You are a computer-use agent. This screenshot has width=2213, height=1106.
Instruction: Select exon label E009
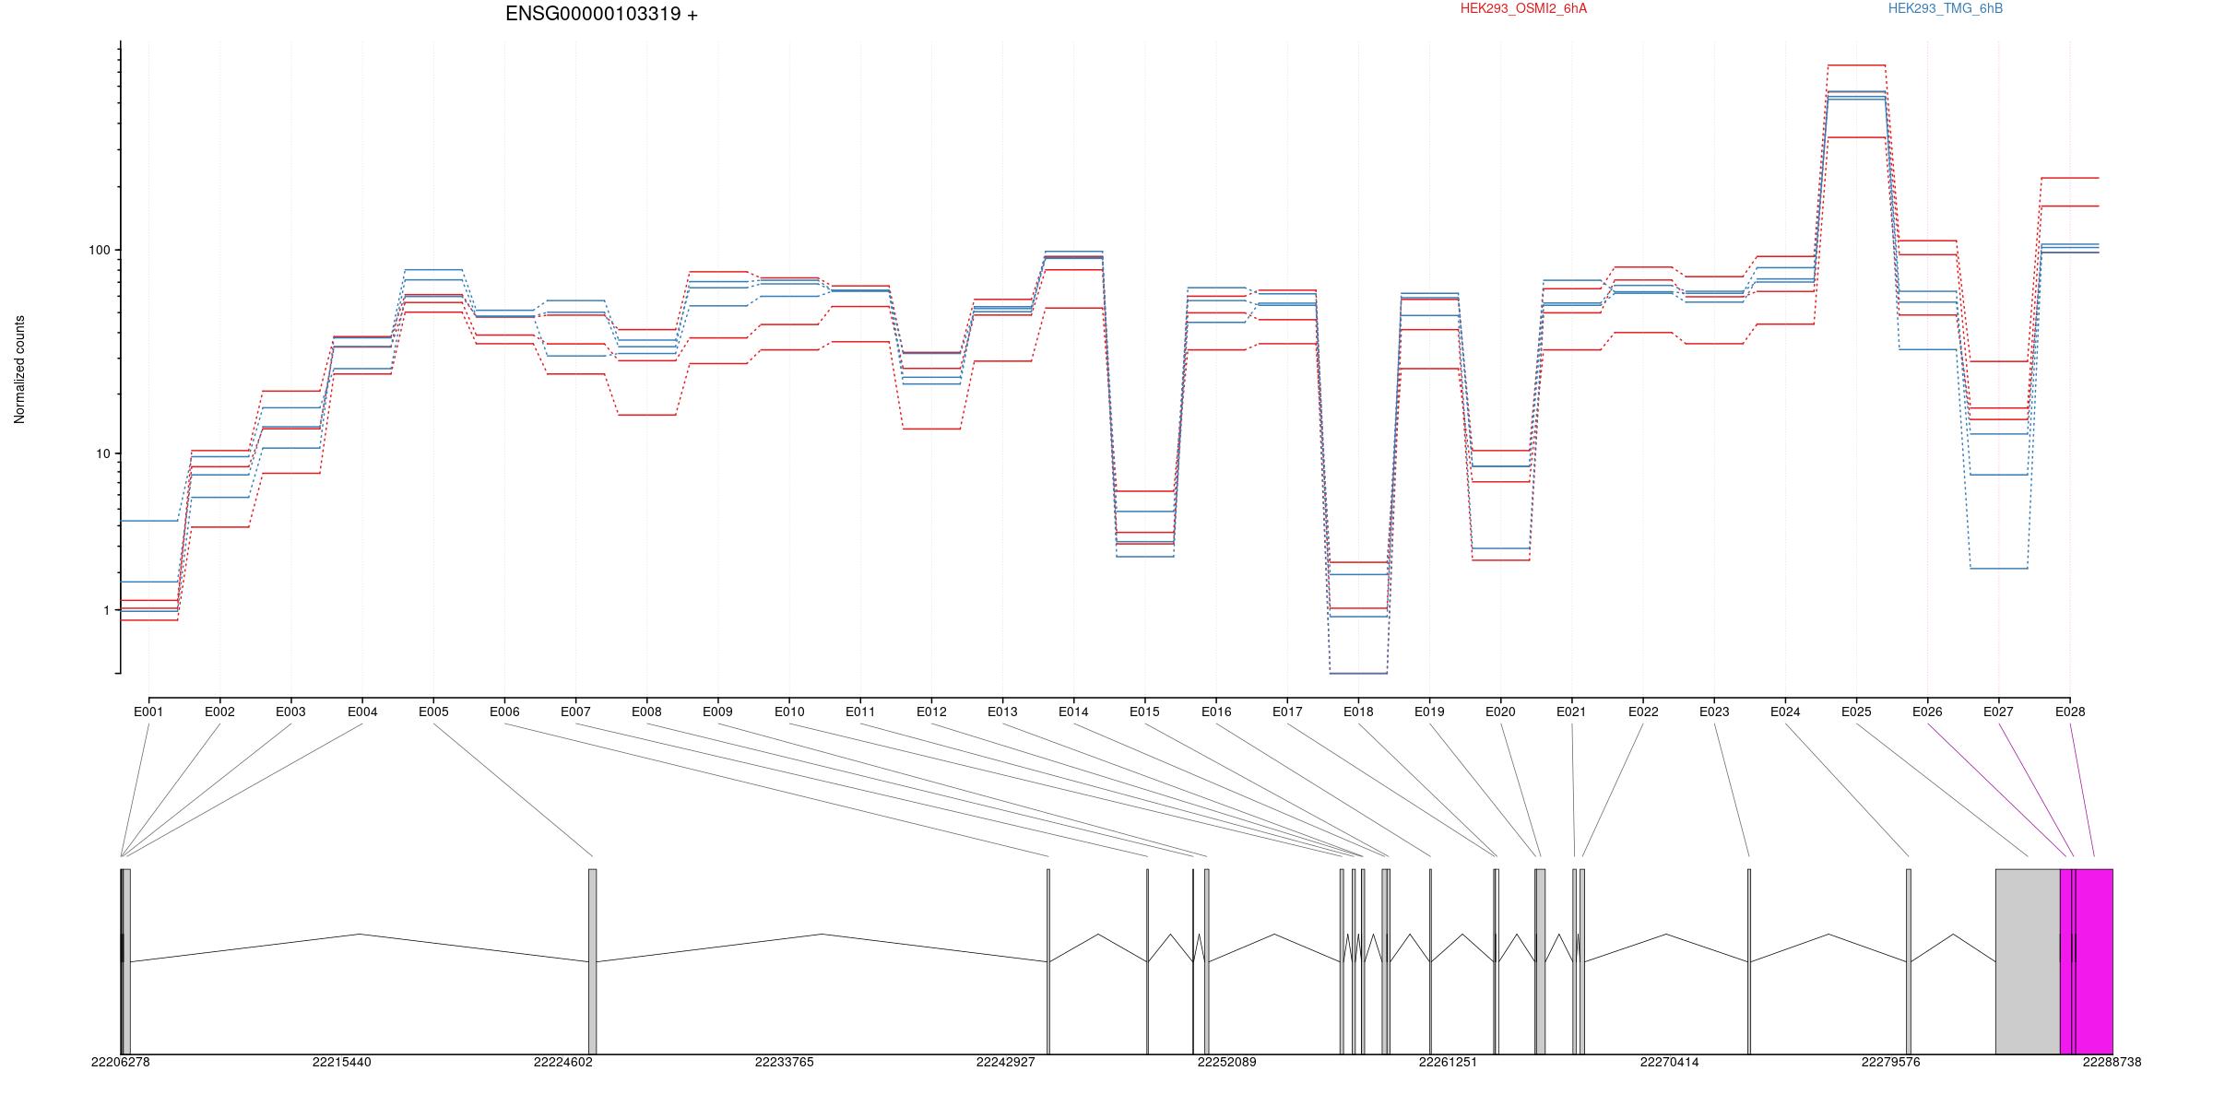(717, 712)
